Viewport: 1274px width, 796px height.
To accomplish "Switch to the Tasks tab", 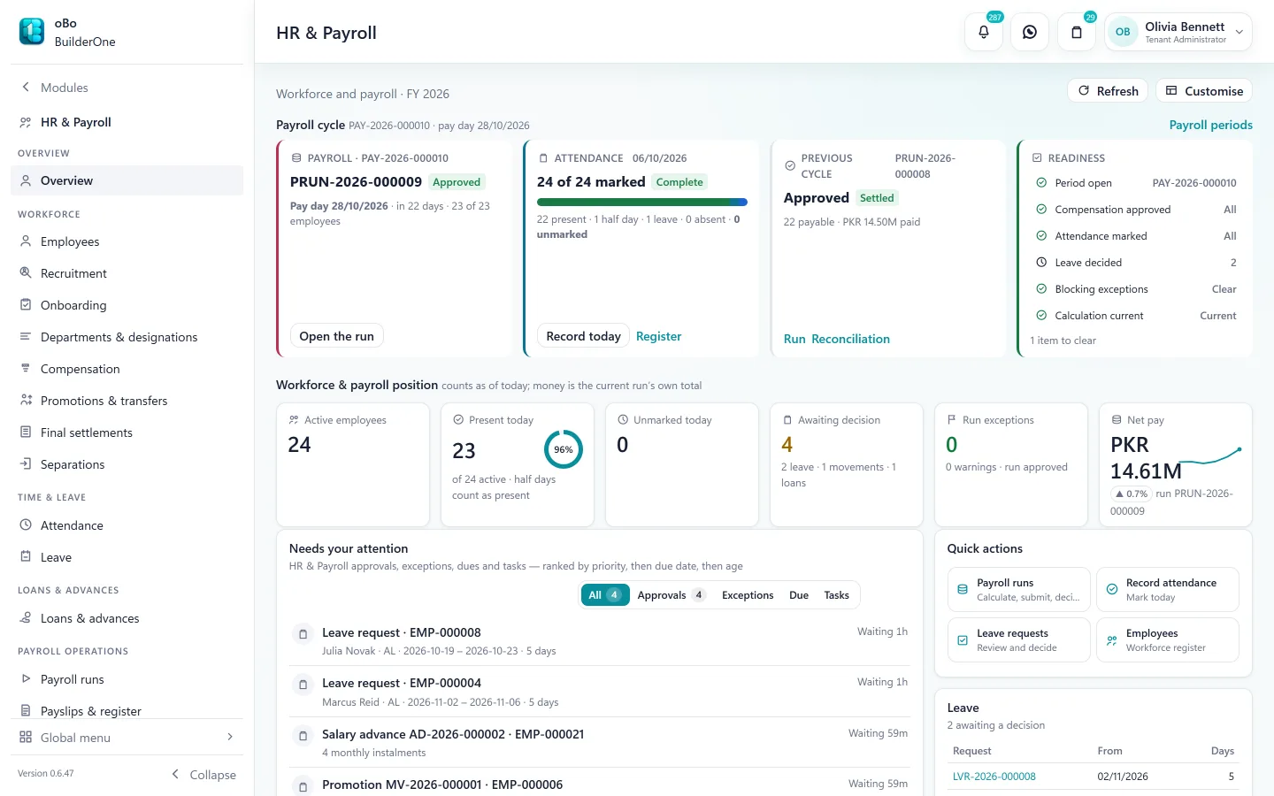I will pyautogui.click(x=836, y=595).
